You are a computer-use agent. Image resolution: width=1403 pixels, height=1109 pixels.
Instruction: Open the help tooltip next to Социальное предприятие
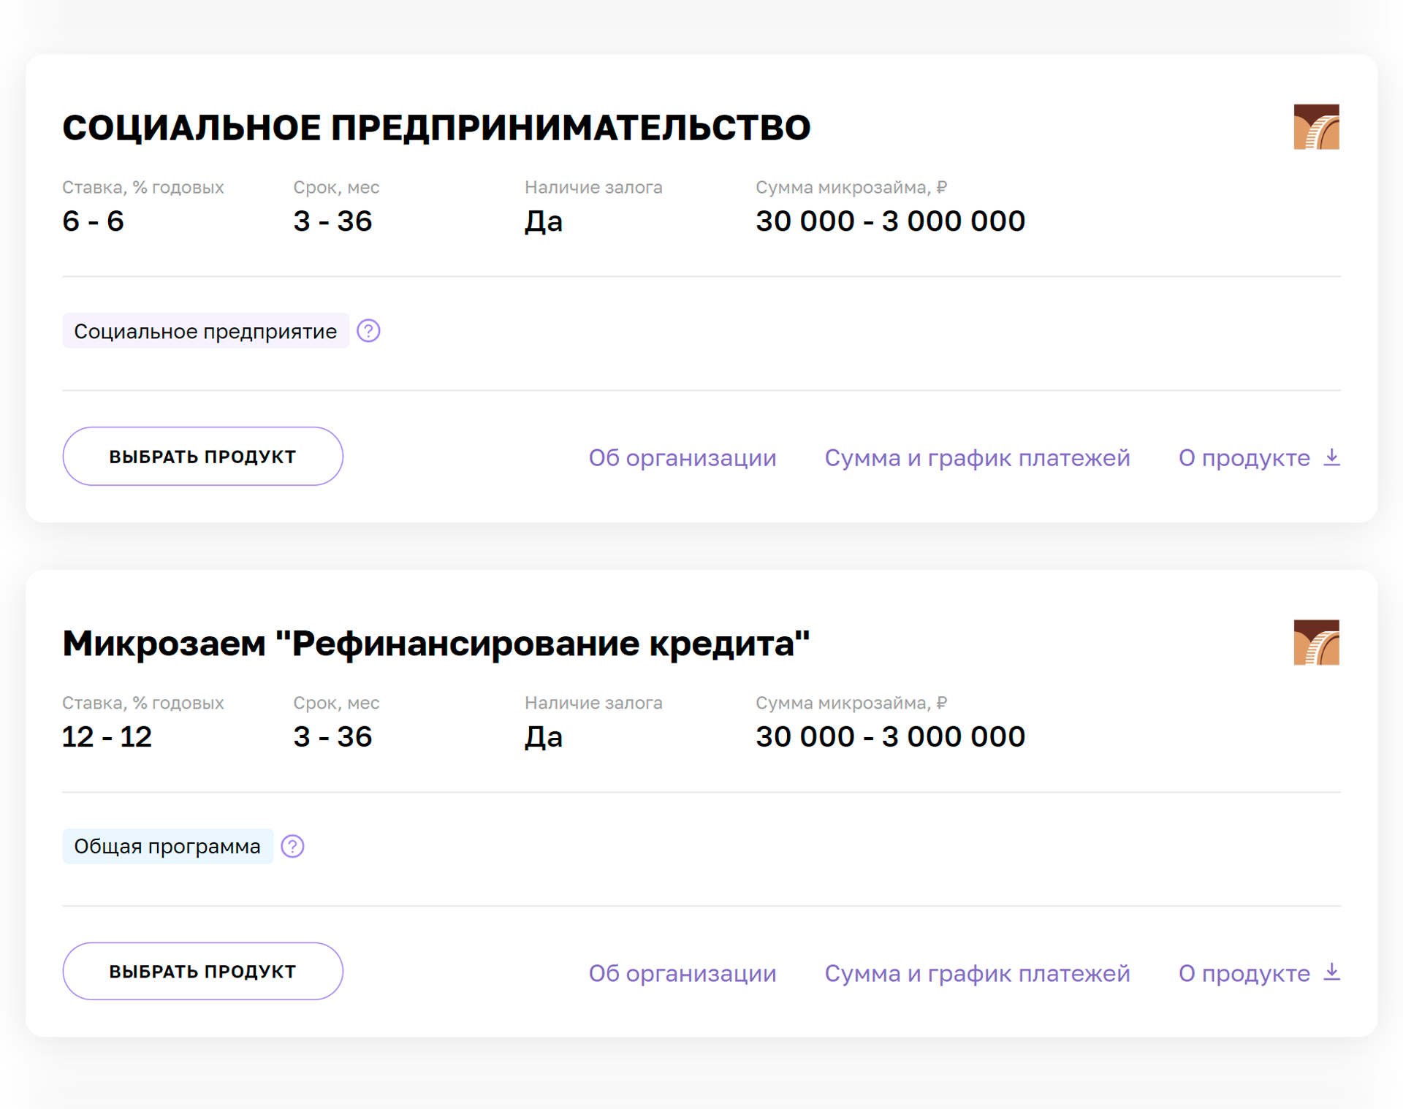tap(368, 331)
